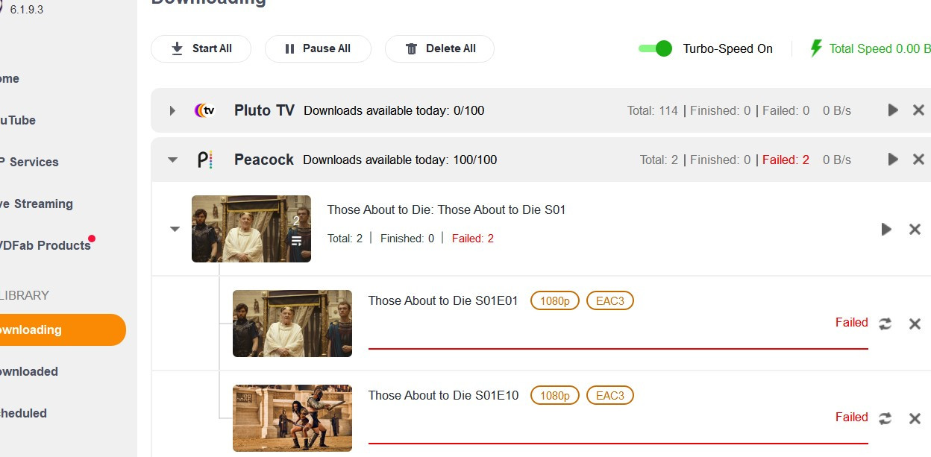
Task: Turn off the Turbo-Speed switch
Action: pos(656,48)
